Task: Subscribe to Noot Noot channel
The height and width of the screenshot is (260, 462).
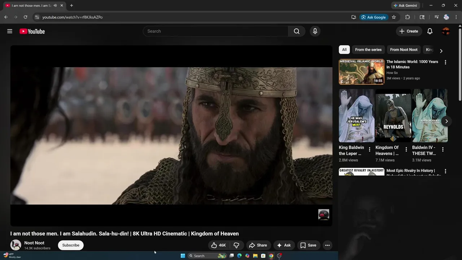Action: pos(71,245)
